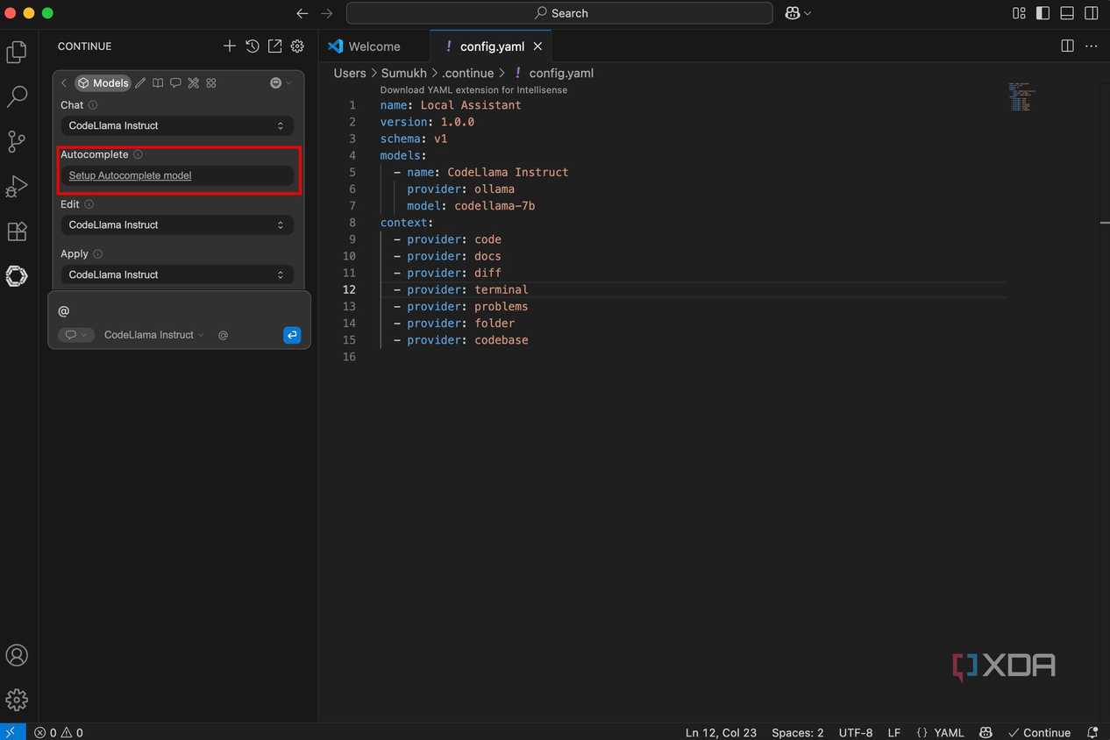The height and width of the screenshot is (740, 1110).
Task: Open Continue in a new window
Action: tap(274, 46)
